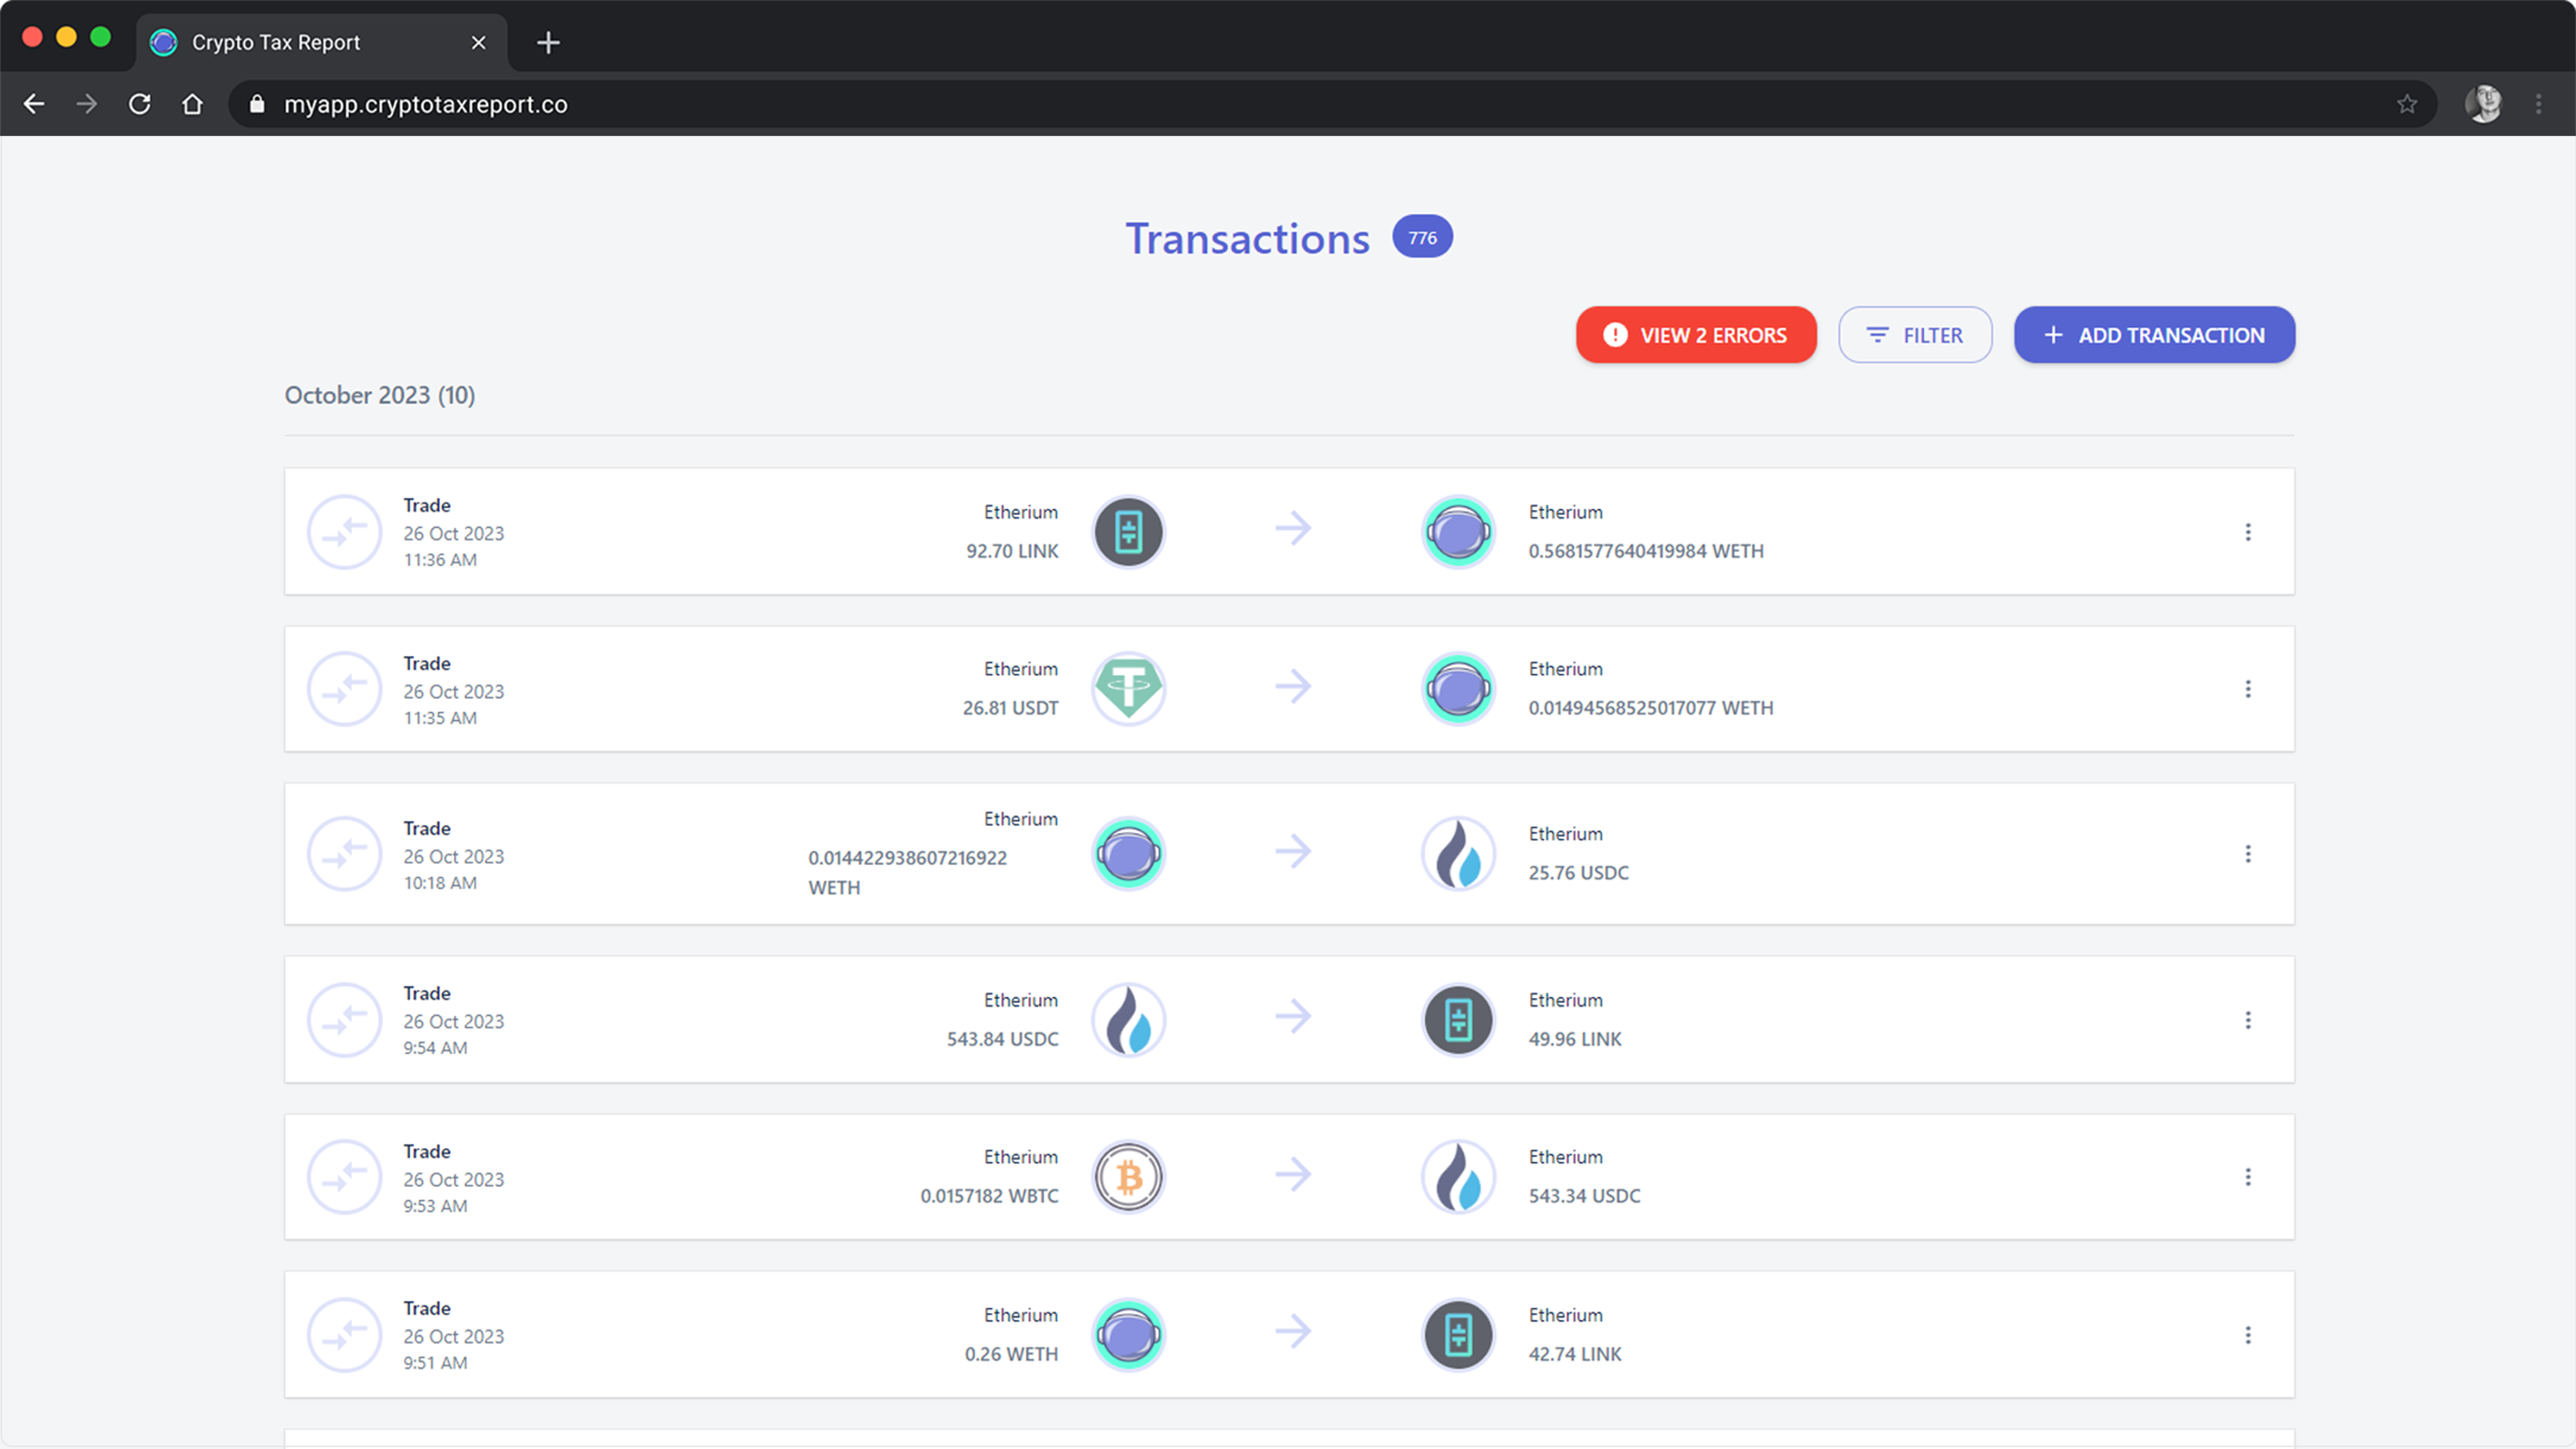Open options menu for 543.84 USDC trade

point(2248,1020)
